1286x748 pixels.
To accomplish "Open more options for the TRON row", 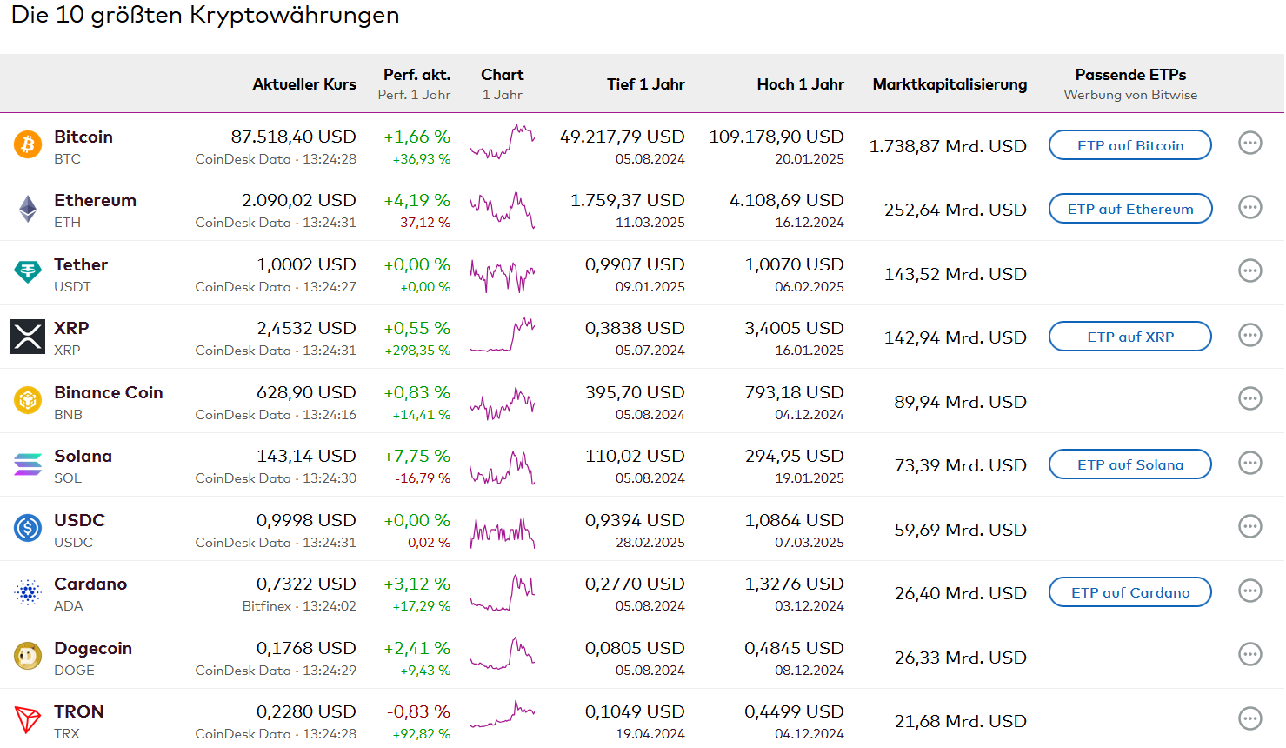I will (x=1250, y=718).
